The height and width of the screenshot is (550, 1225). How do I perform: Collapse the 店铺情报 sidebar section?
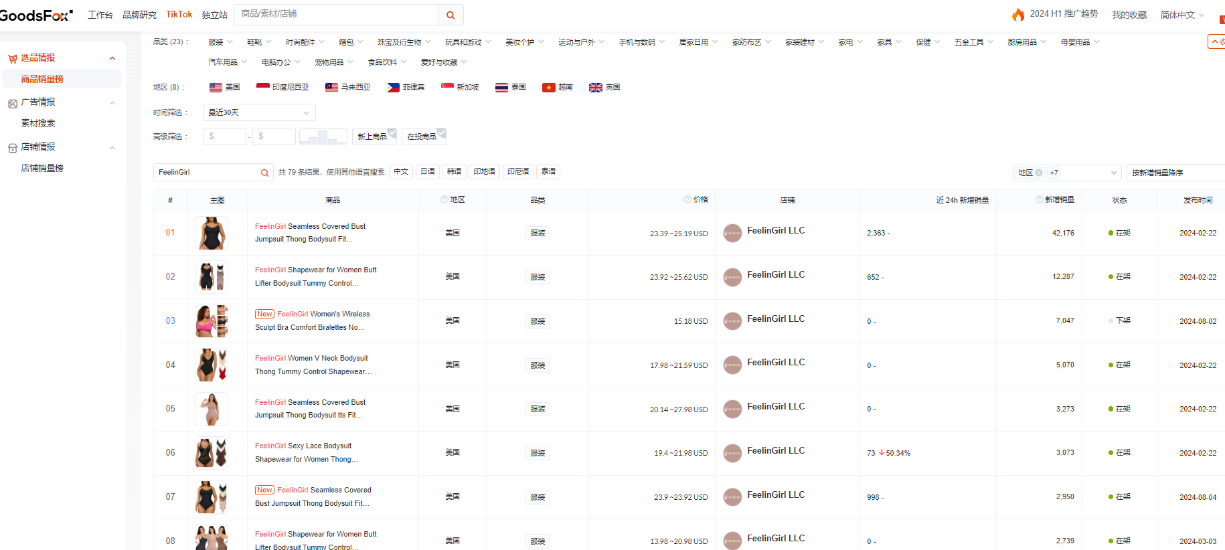pos(112,148)
